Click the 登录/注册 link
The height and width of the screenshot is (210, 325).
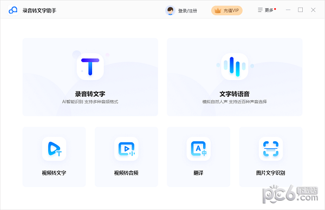[x=187, y=11]
